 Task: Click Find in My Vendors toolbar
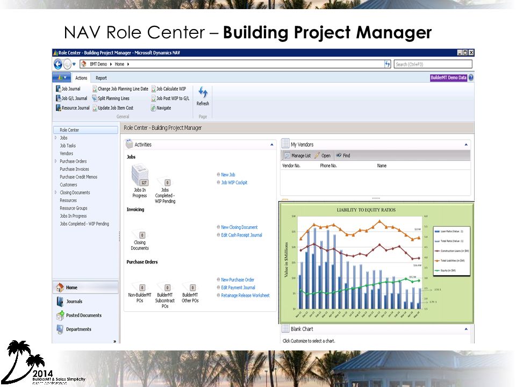[343, 156]
